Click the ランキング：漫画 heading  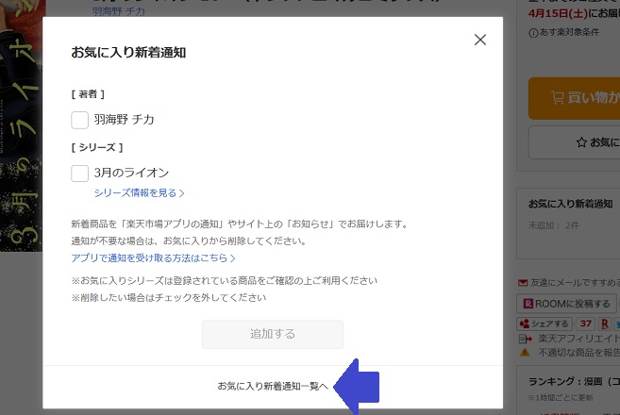[x=574, y=381]
